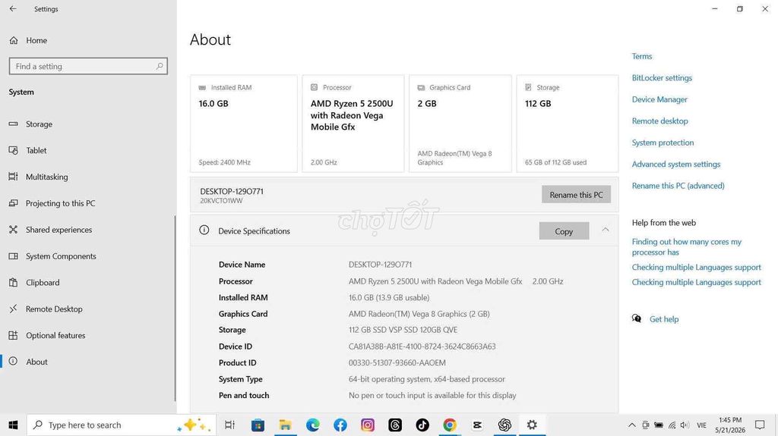Click the Graphics Card 2 GB card
Image resolution: width=778 pixels, height=436 pixels.
click(x=460, y=124)
